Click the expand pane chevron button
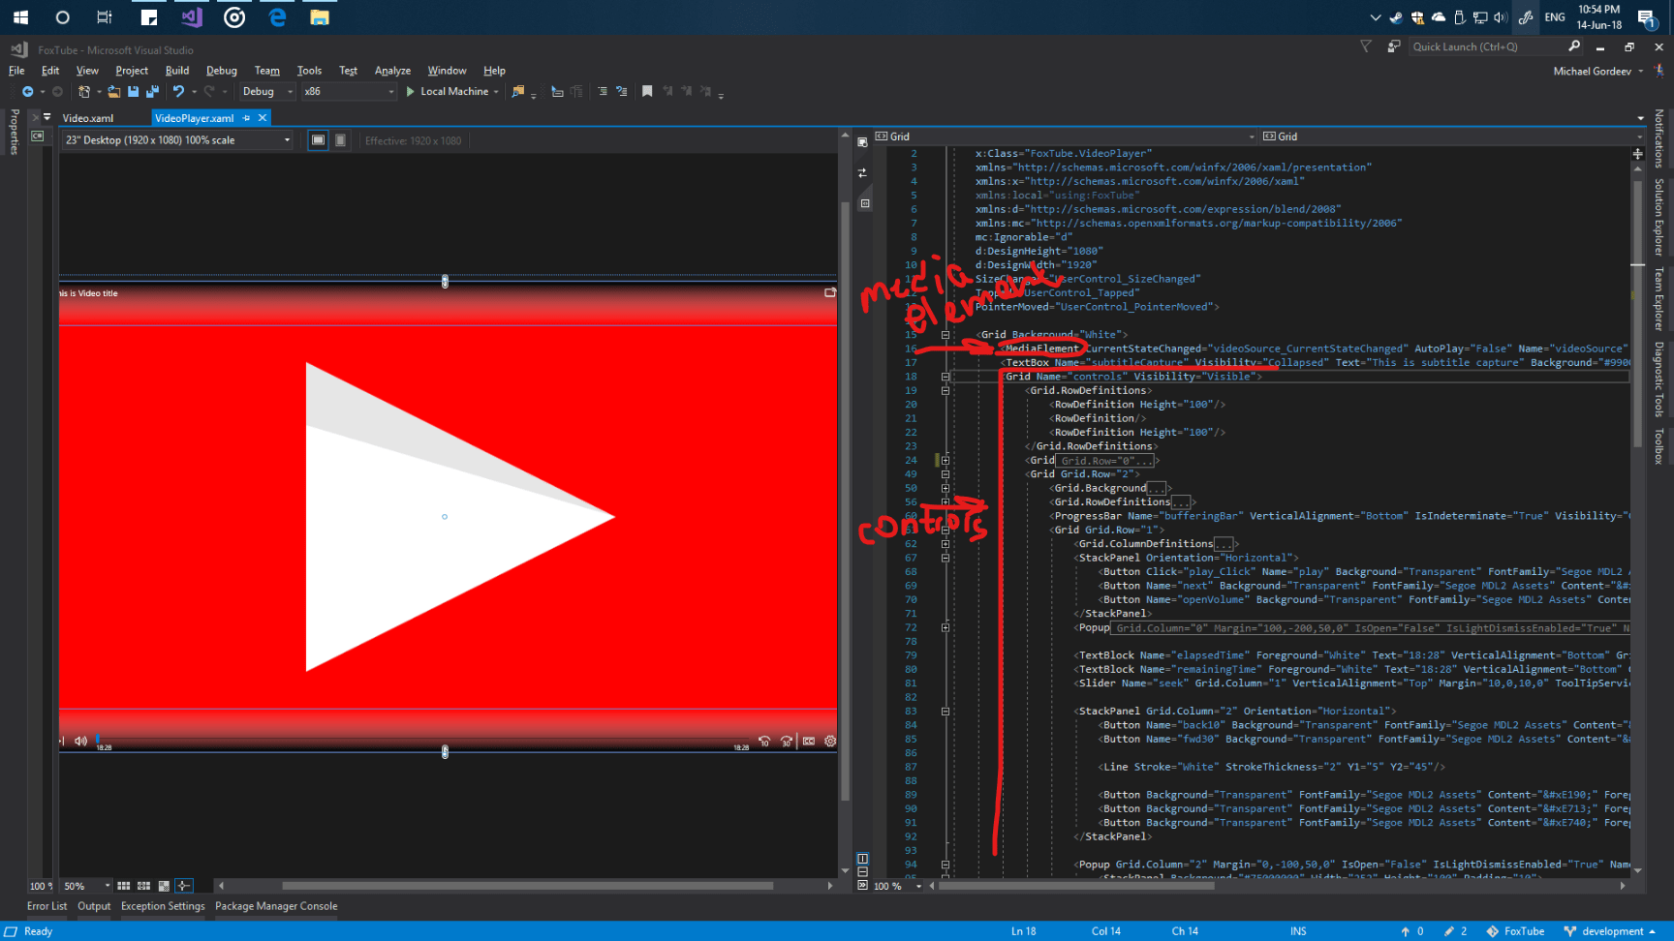Screen dimensions: 1674x941 pos(862,885)
